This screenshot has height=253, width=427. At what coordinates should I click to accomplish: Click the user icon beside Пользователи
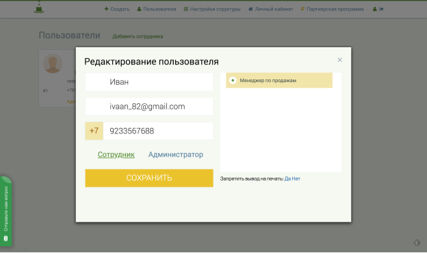tap(139, 9)
